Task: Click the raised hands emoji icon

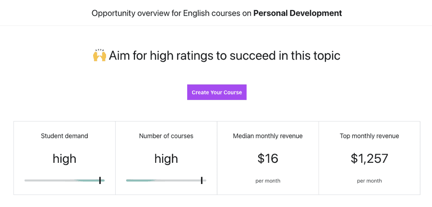Action: (99, 56)
